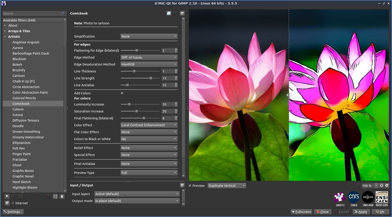This screenshot has width=392, height=217.
Task: Click the Apply button
Action: 361,212
